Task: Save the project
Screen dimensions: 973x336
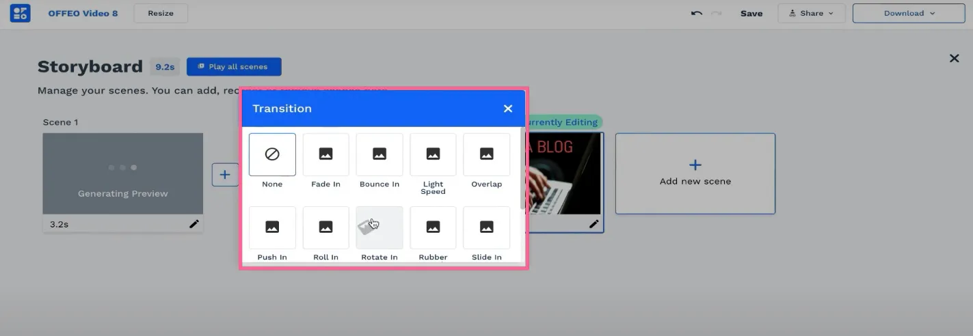Action: pyautogui.click(x=751, y=13)
